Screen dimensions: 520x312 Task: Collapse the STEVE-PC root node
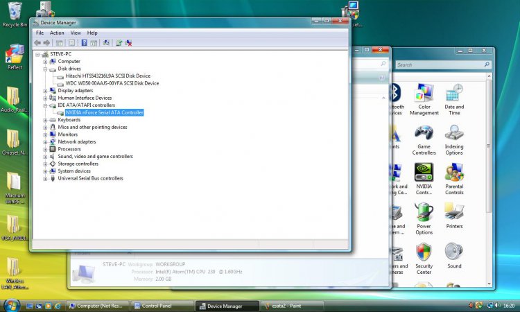click(37, 54)
